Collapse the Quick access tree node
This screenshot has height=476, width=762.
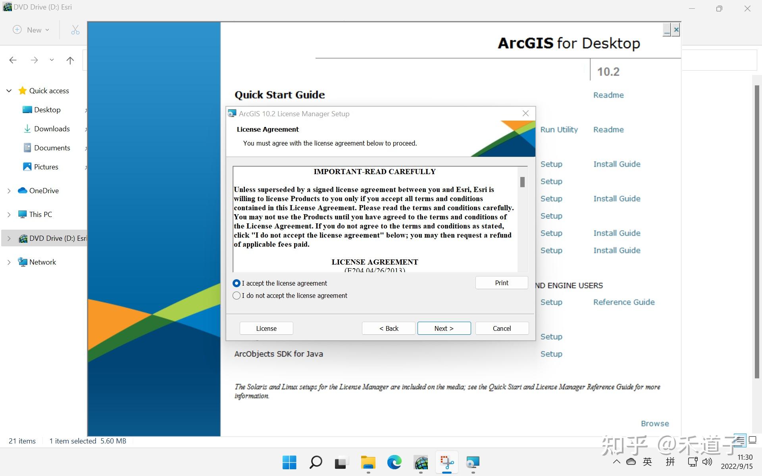click(9, 91)
